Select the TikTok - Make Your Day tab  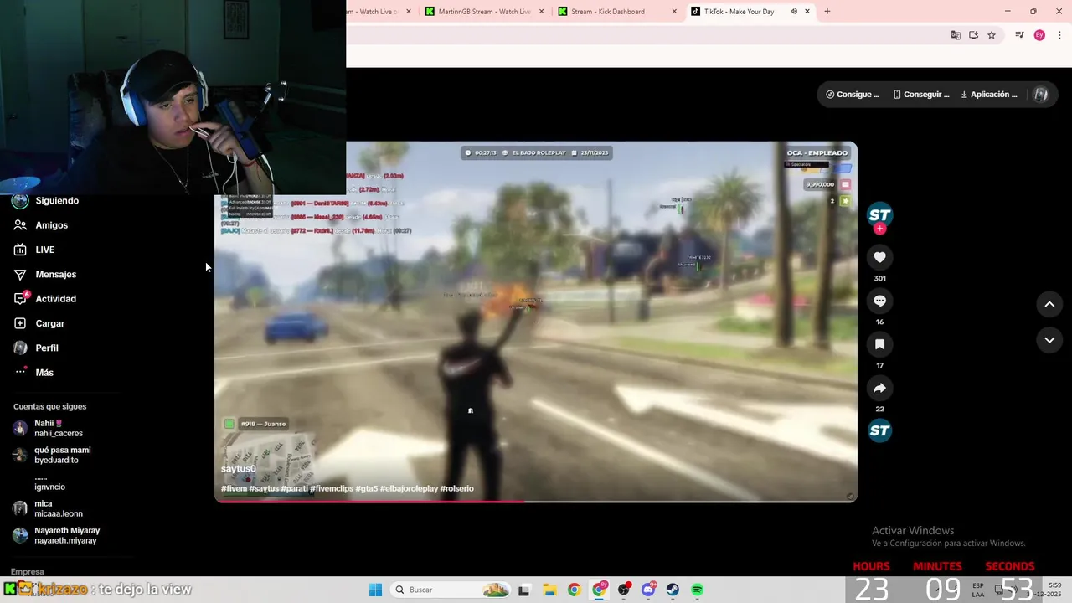[x=739, y=12]
